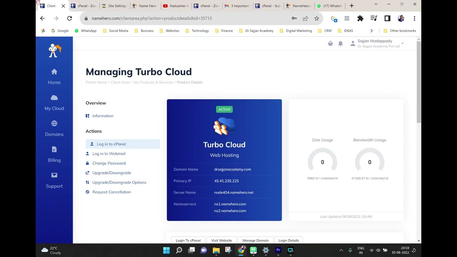Switch to the Name Hero browser tab
The image size is (457, 257).
tap(145, 6)
